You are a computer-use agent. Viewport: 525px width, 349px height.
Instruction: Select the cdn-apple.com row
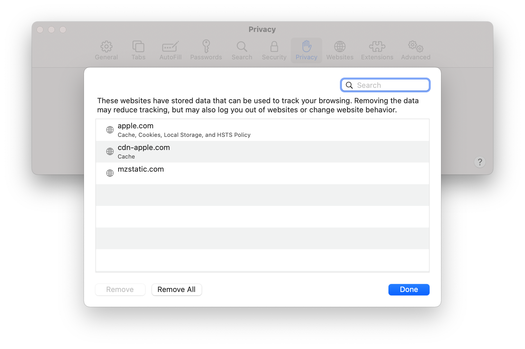tap(262, 152)
